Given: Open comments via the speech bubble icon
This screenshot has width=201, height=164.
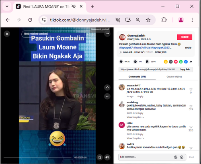Looking at the screenshot, I should [135, 61].
